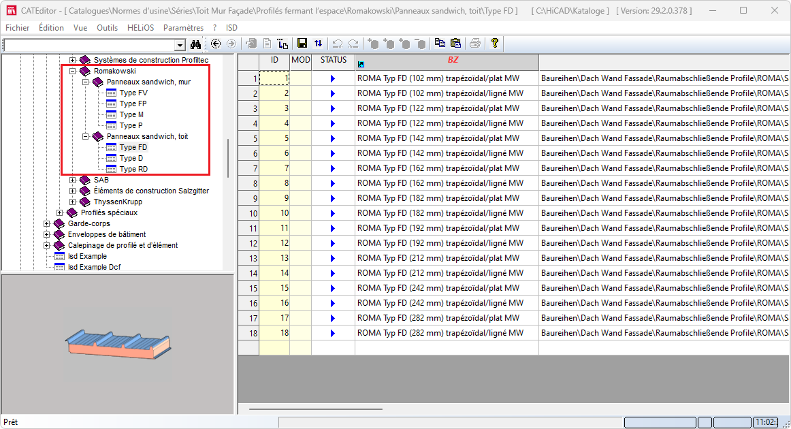Open the HELiOS menu
Image resolution: width=791 pixels, height=429 pixels.
tap(140, 28)
